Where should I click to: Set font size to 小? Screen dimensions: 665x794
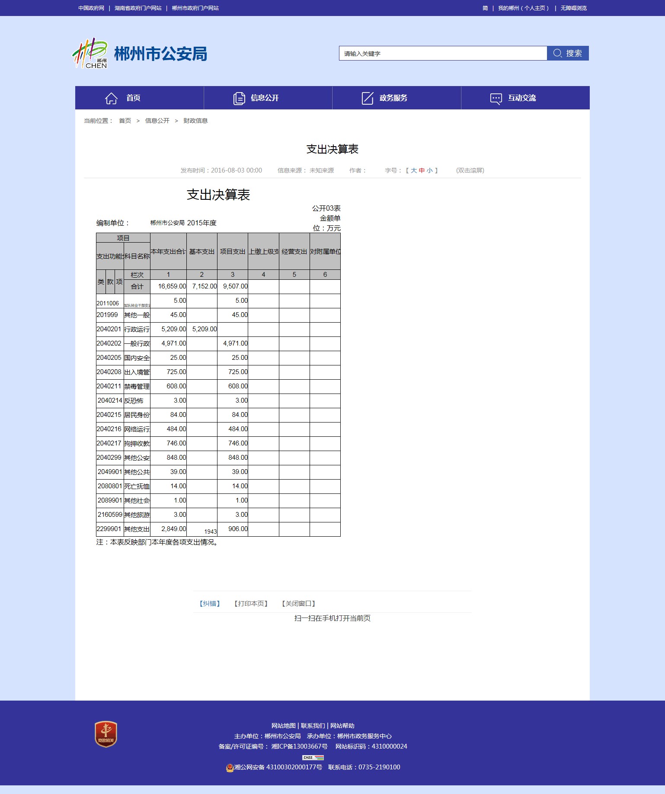(430, 170)
